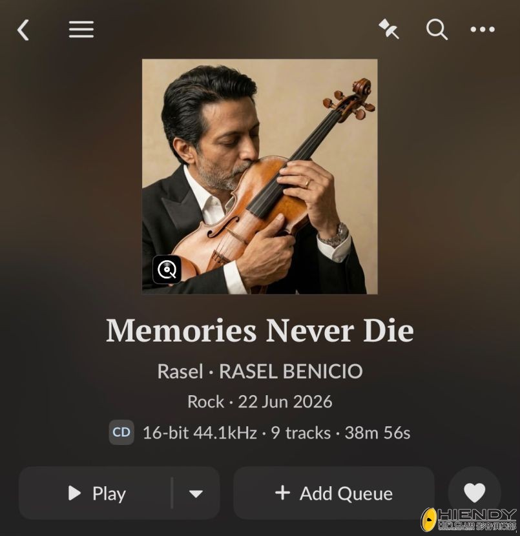520x536 pixels.
Task: Tap the vinyl disc badge on the cover
Action: (x=167, y=269)
